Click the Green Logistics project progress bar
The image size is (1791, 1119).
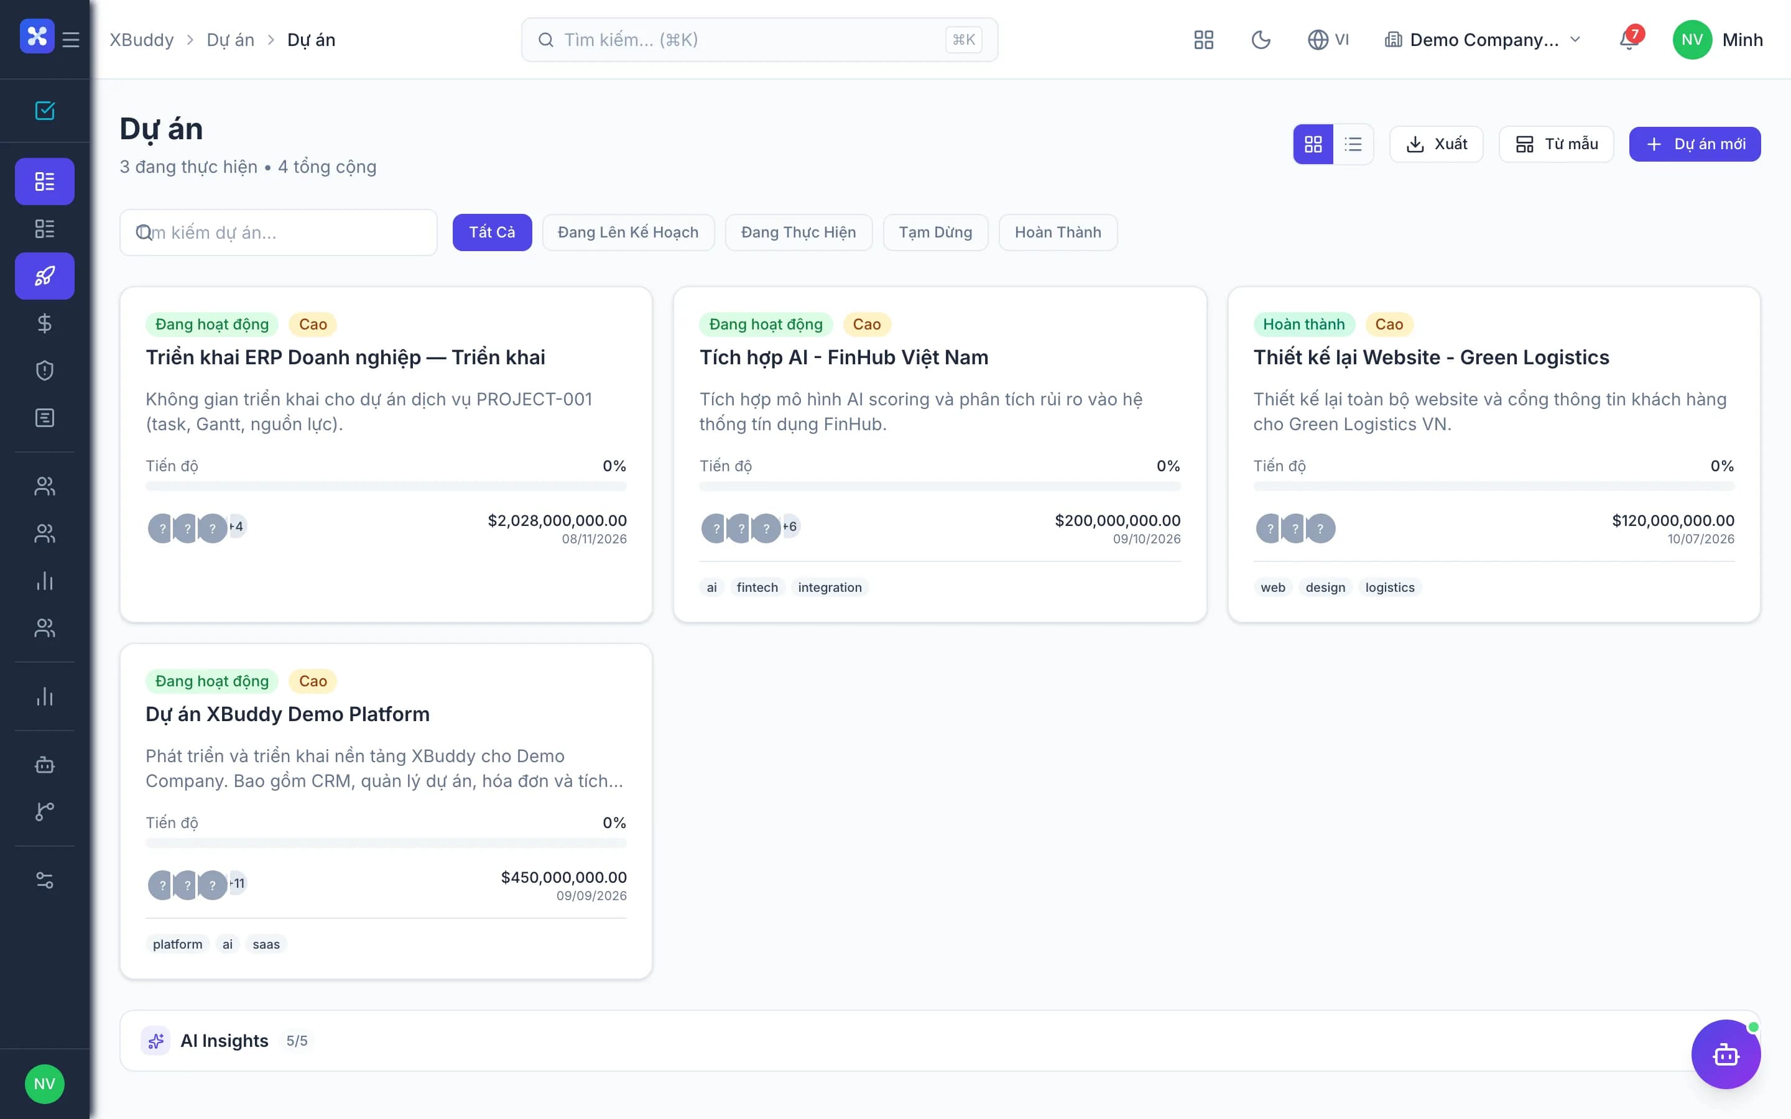(x=1494, y=486)
